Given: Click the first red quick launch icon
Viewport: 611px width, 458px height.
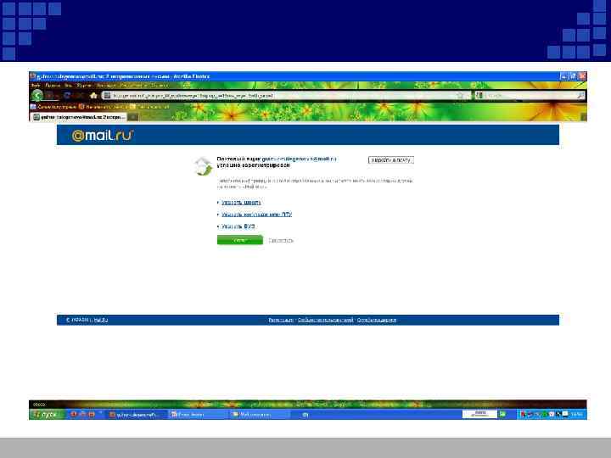Looking at the screenshot, I should [73, 415].
